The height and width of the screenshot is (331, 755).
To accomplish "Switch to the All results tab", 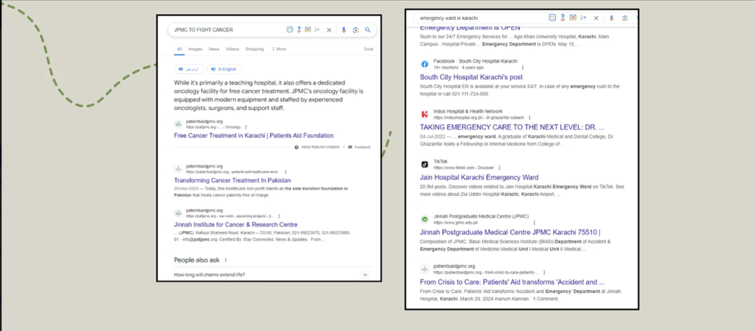I will (179, 49).
